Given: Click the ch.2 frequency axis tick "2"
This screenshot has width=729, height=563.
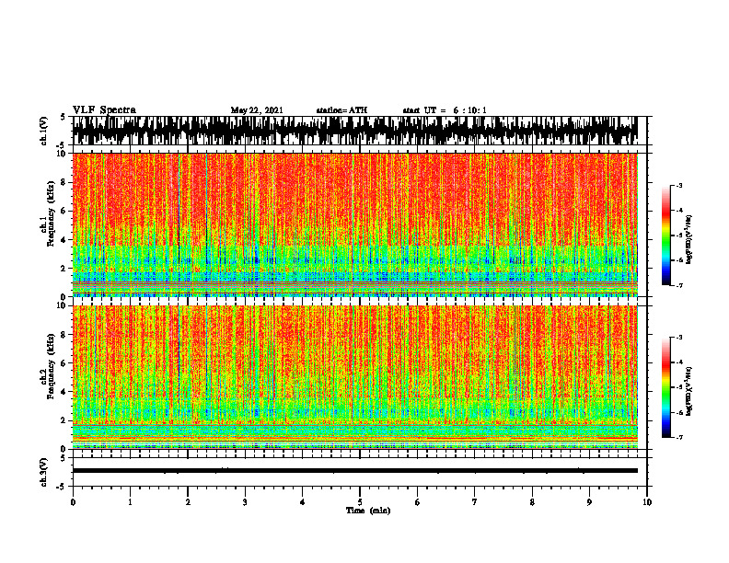Looking at the screenshot, I should 64,420.
